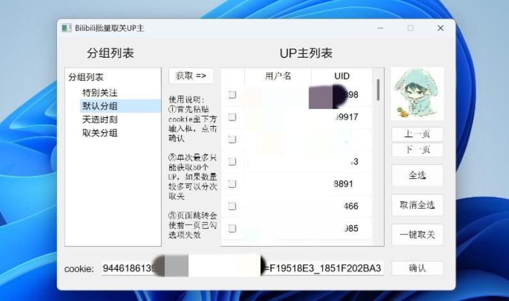Click the avatar picture thumbnail
The image size is (509, 301).
pyautogui.click(x=417, y=94)
